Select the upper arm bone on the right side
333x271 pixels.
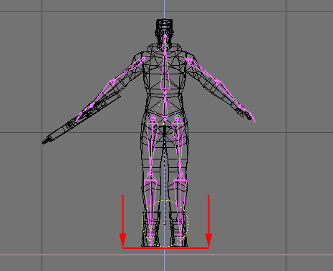point(202,70)
